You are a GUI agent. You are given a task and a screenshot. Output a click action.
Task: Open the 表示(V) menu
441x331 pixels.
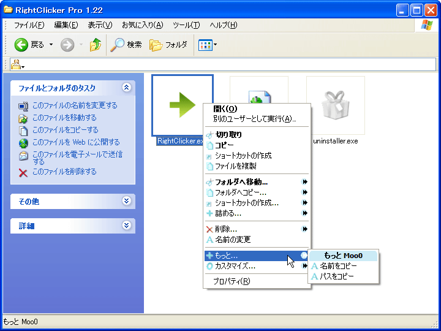pos(100,25)
